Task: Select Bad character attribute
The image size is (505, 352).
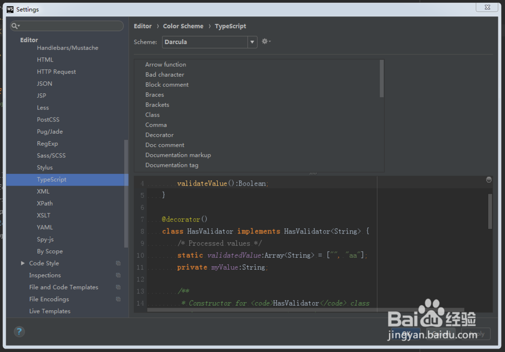Action: [x=165, y=74]
